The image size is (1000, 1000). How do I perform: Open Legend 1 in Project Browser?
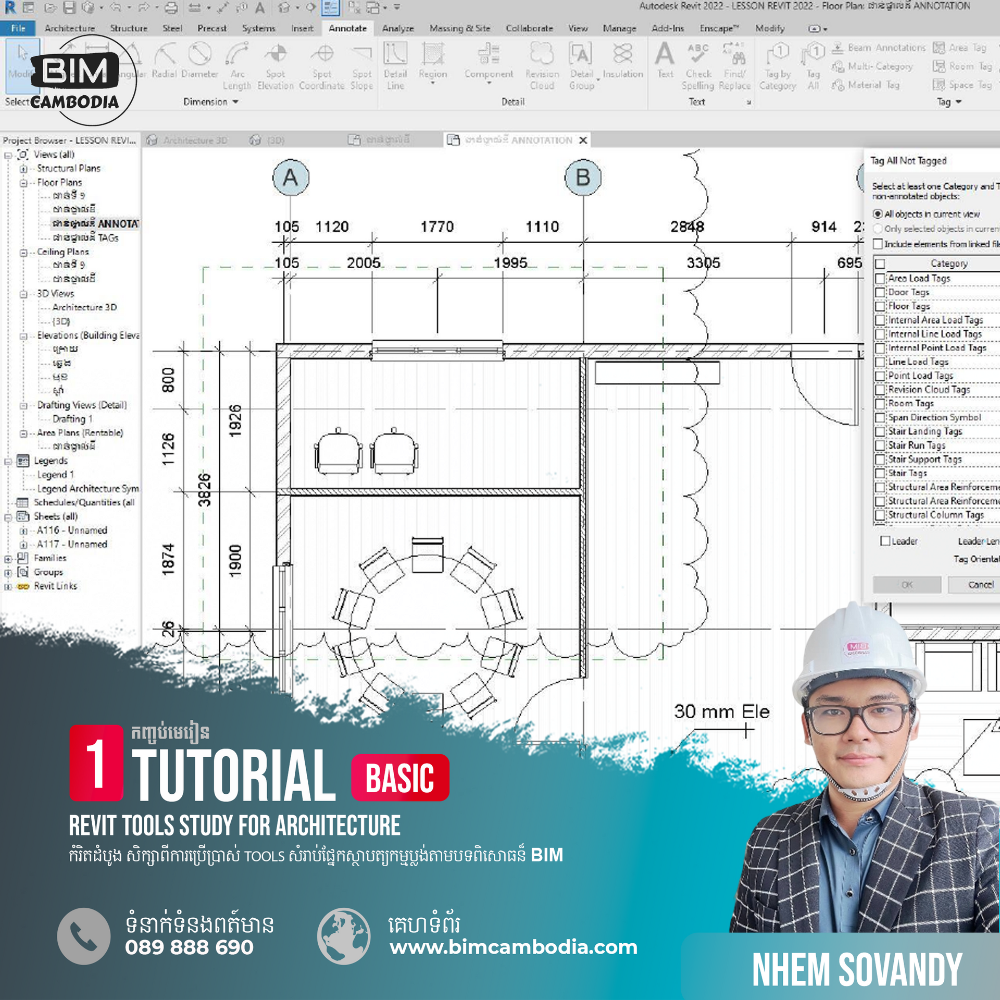coord(55,475)
